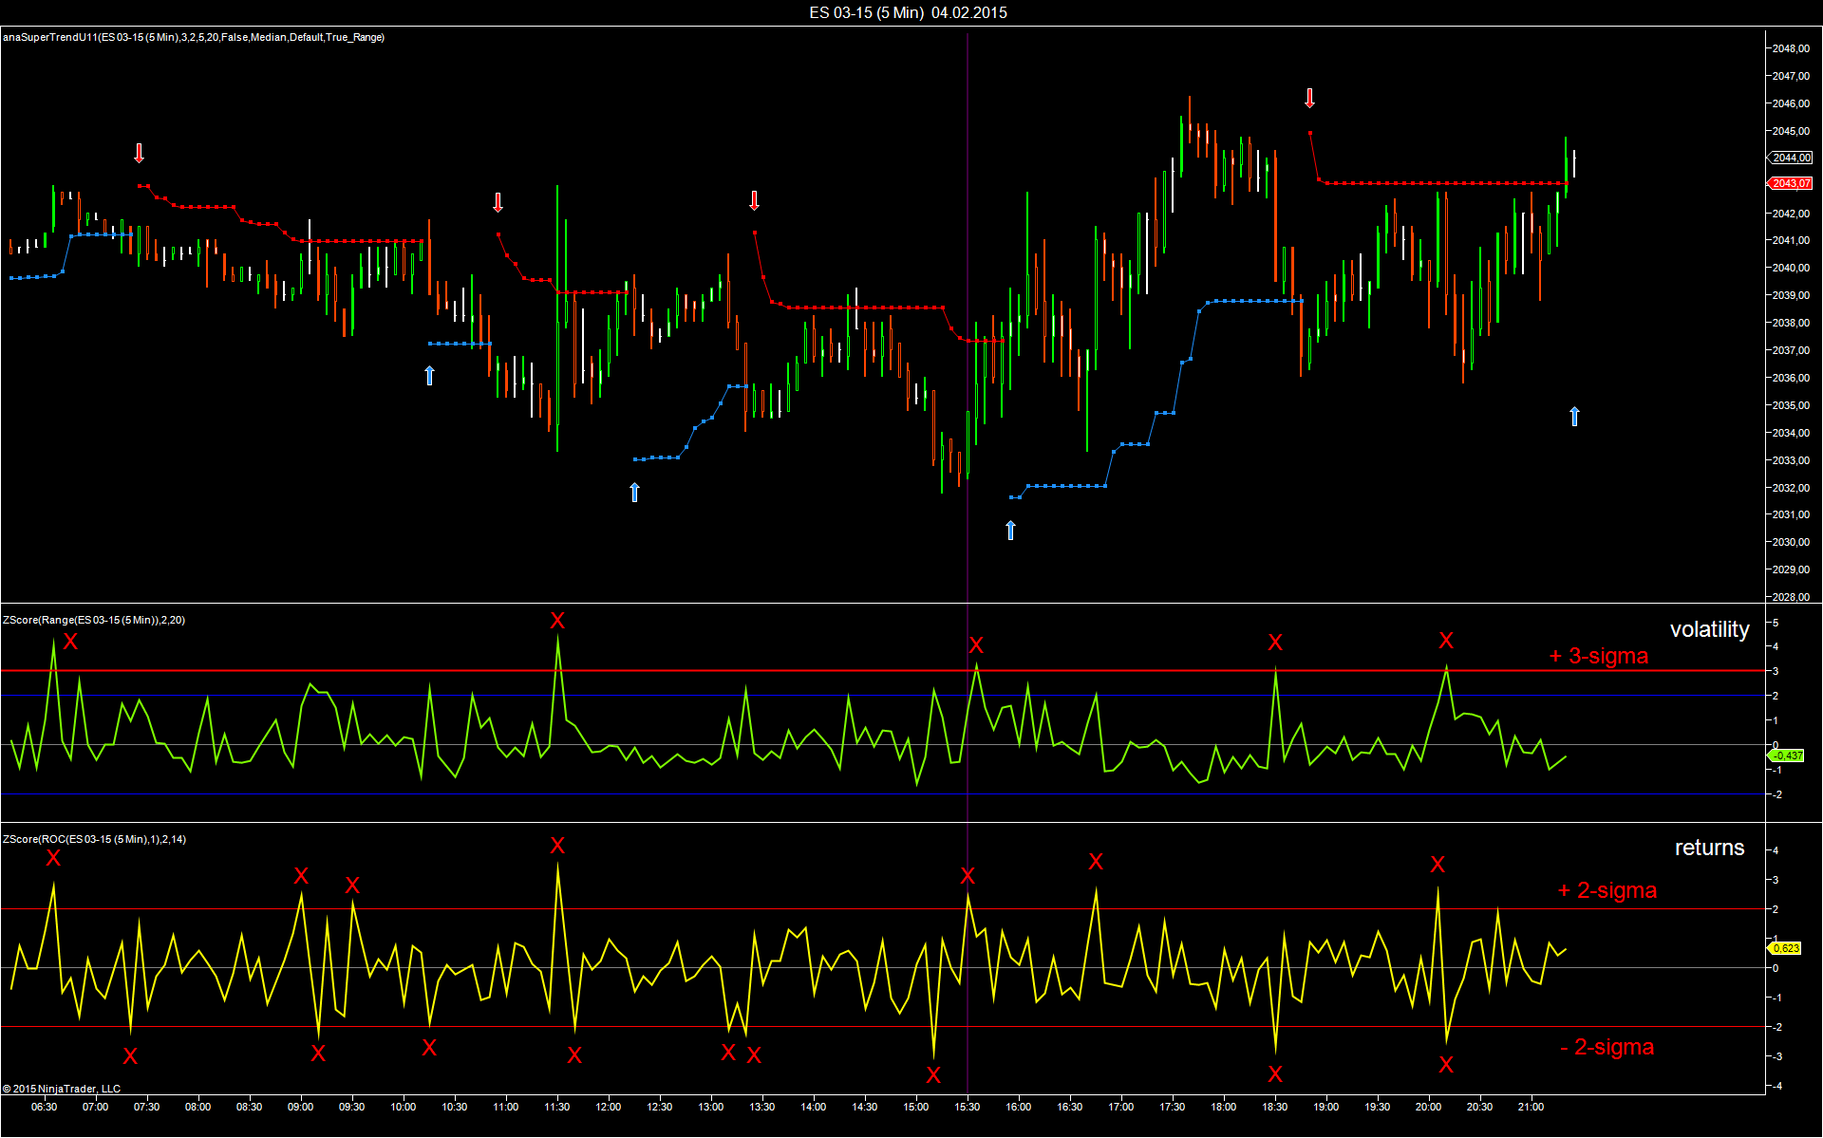Click the red X below the 07:20 returns trough

130,1056
